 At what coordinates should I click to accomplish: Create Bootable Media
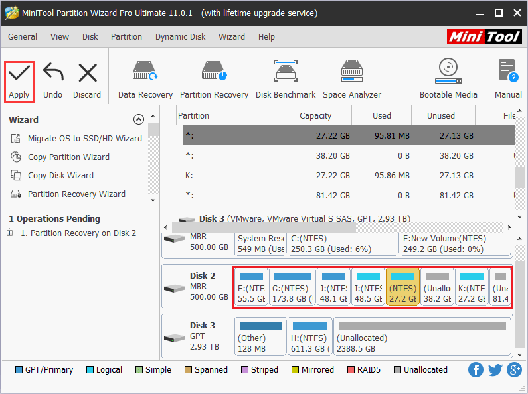[448, 80]
